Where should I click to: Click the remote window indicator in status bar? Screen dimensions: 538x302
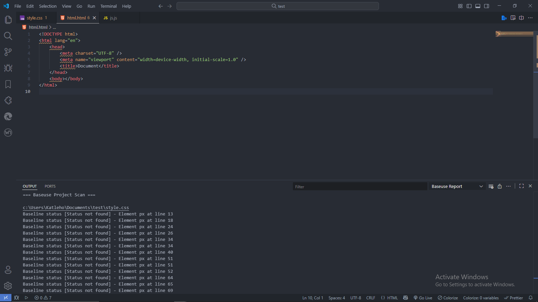tap(6, 298)
